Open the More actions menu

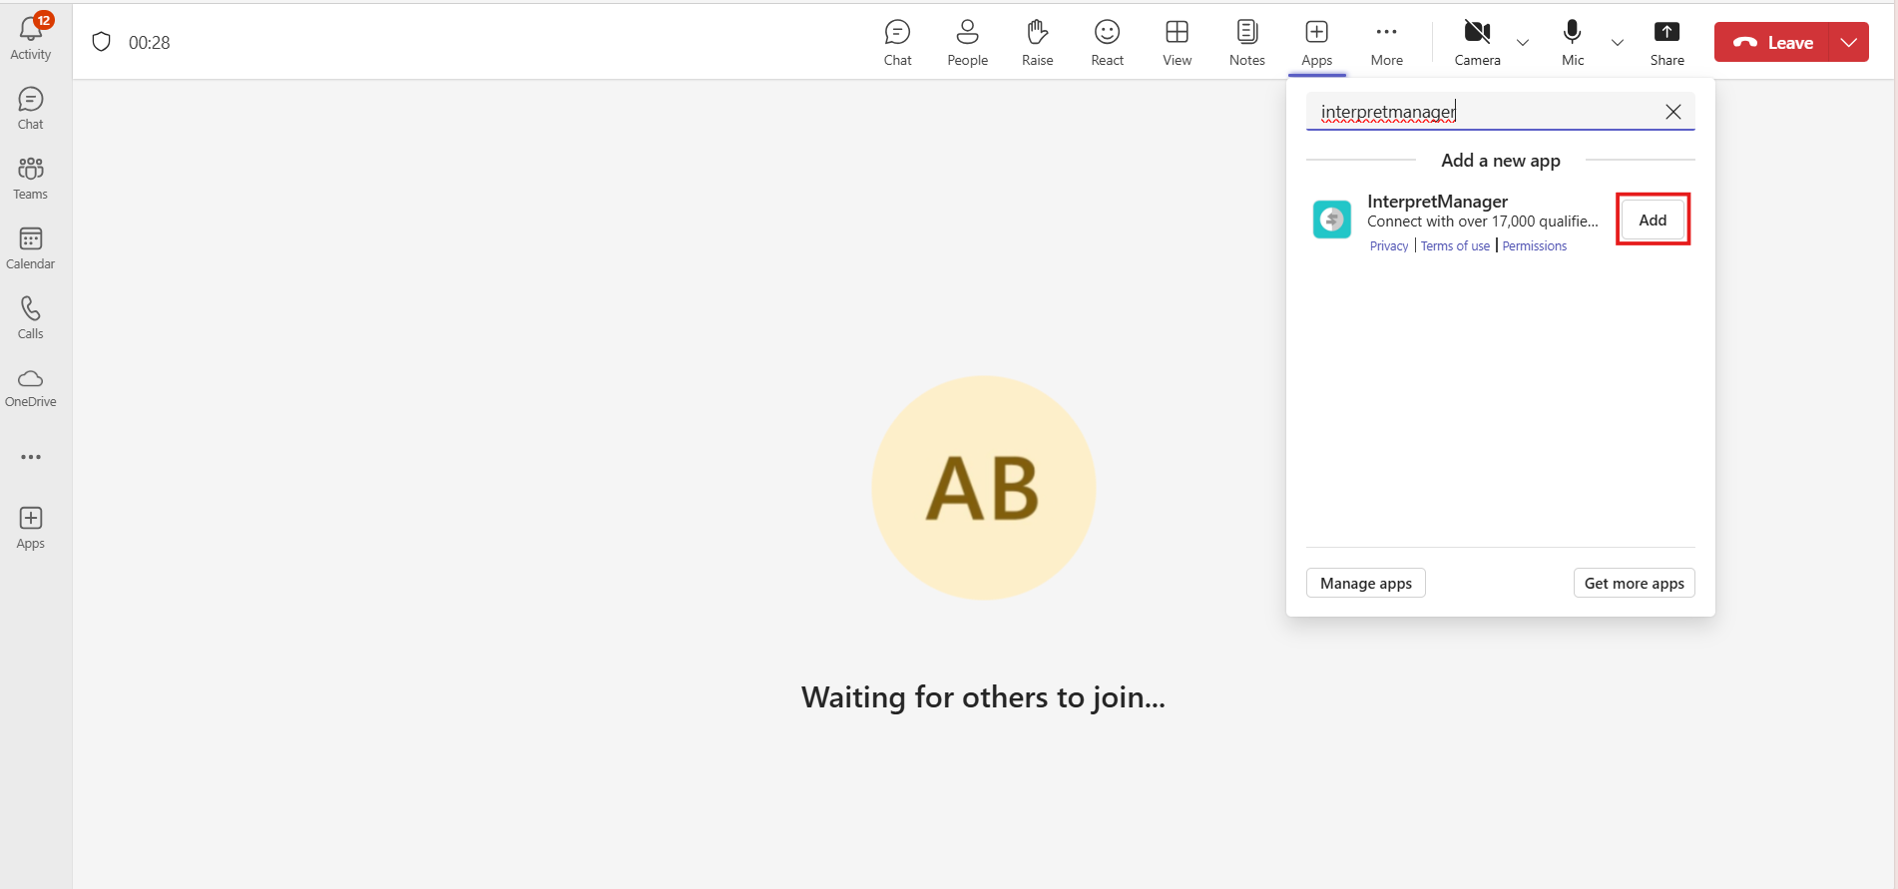[x=1386, y=43]
